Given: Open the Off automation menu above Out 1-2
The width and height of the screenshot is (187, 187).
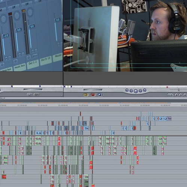Looking at the screenshot, I should (x=27, y=4).
